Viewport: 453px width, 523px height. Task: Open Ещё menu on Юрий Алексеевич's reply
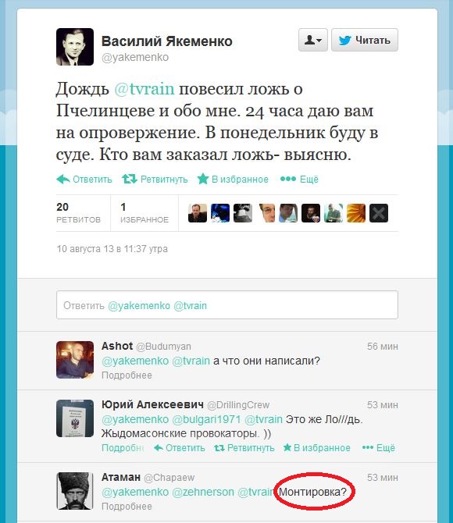click(379, 448)
